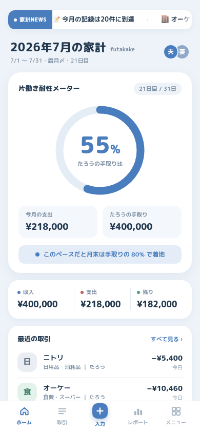Image resolution: width=200 pixels, height=433 pixels.
Task: Open the レポート bar chart icon
Action: tap(138, 411)
